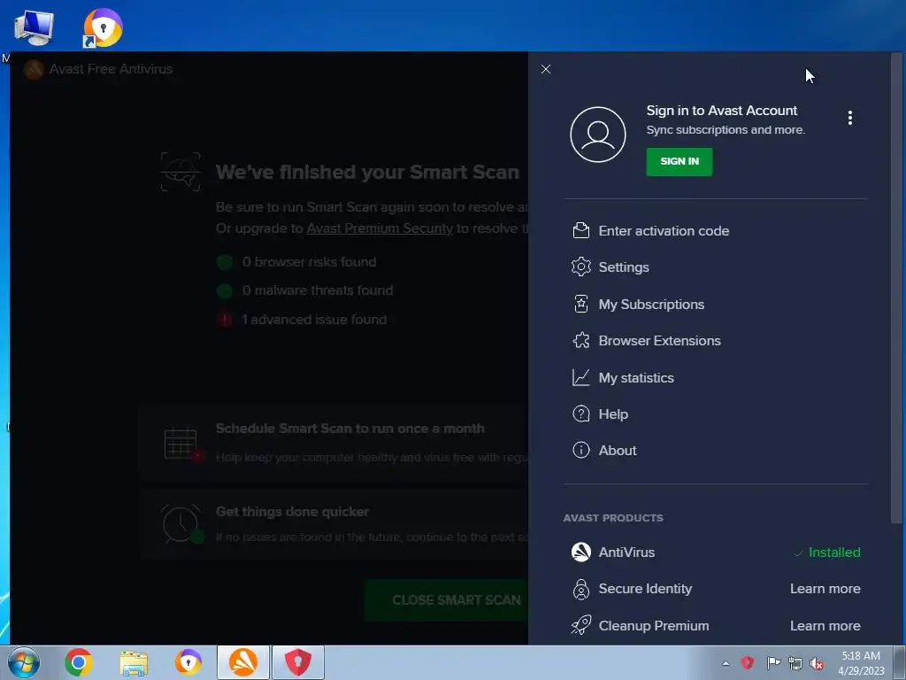
Task: Open the Computer desktop icon
Action: pyautogui.click(x=34, y=27)
